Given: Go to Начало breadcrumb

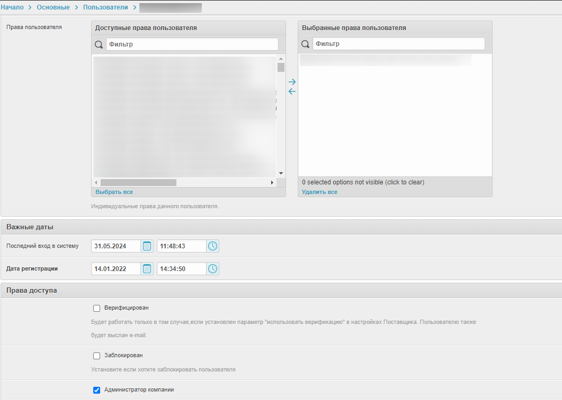Looking at the screenshot, I should click(12, 7).
